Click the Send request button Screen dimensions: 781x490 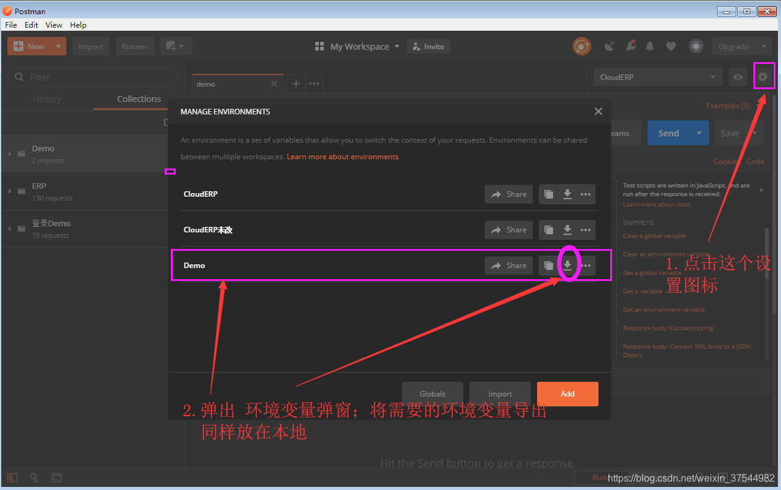pos(669,133)
